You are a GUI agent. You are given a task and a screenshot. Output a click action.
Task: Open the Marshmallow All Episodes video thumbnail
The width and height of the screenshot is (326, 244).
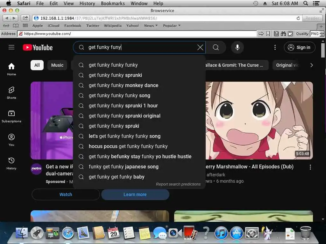(259, 120)
